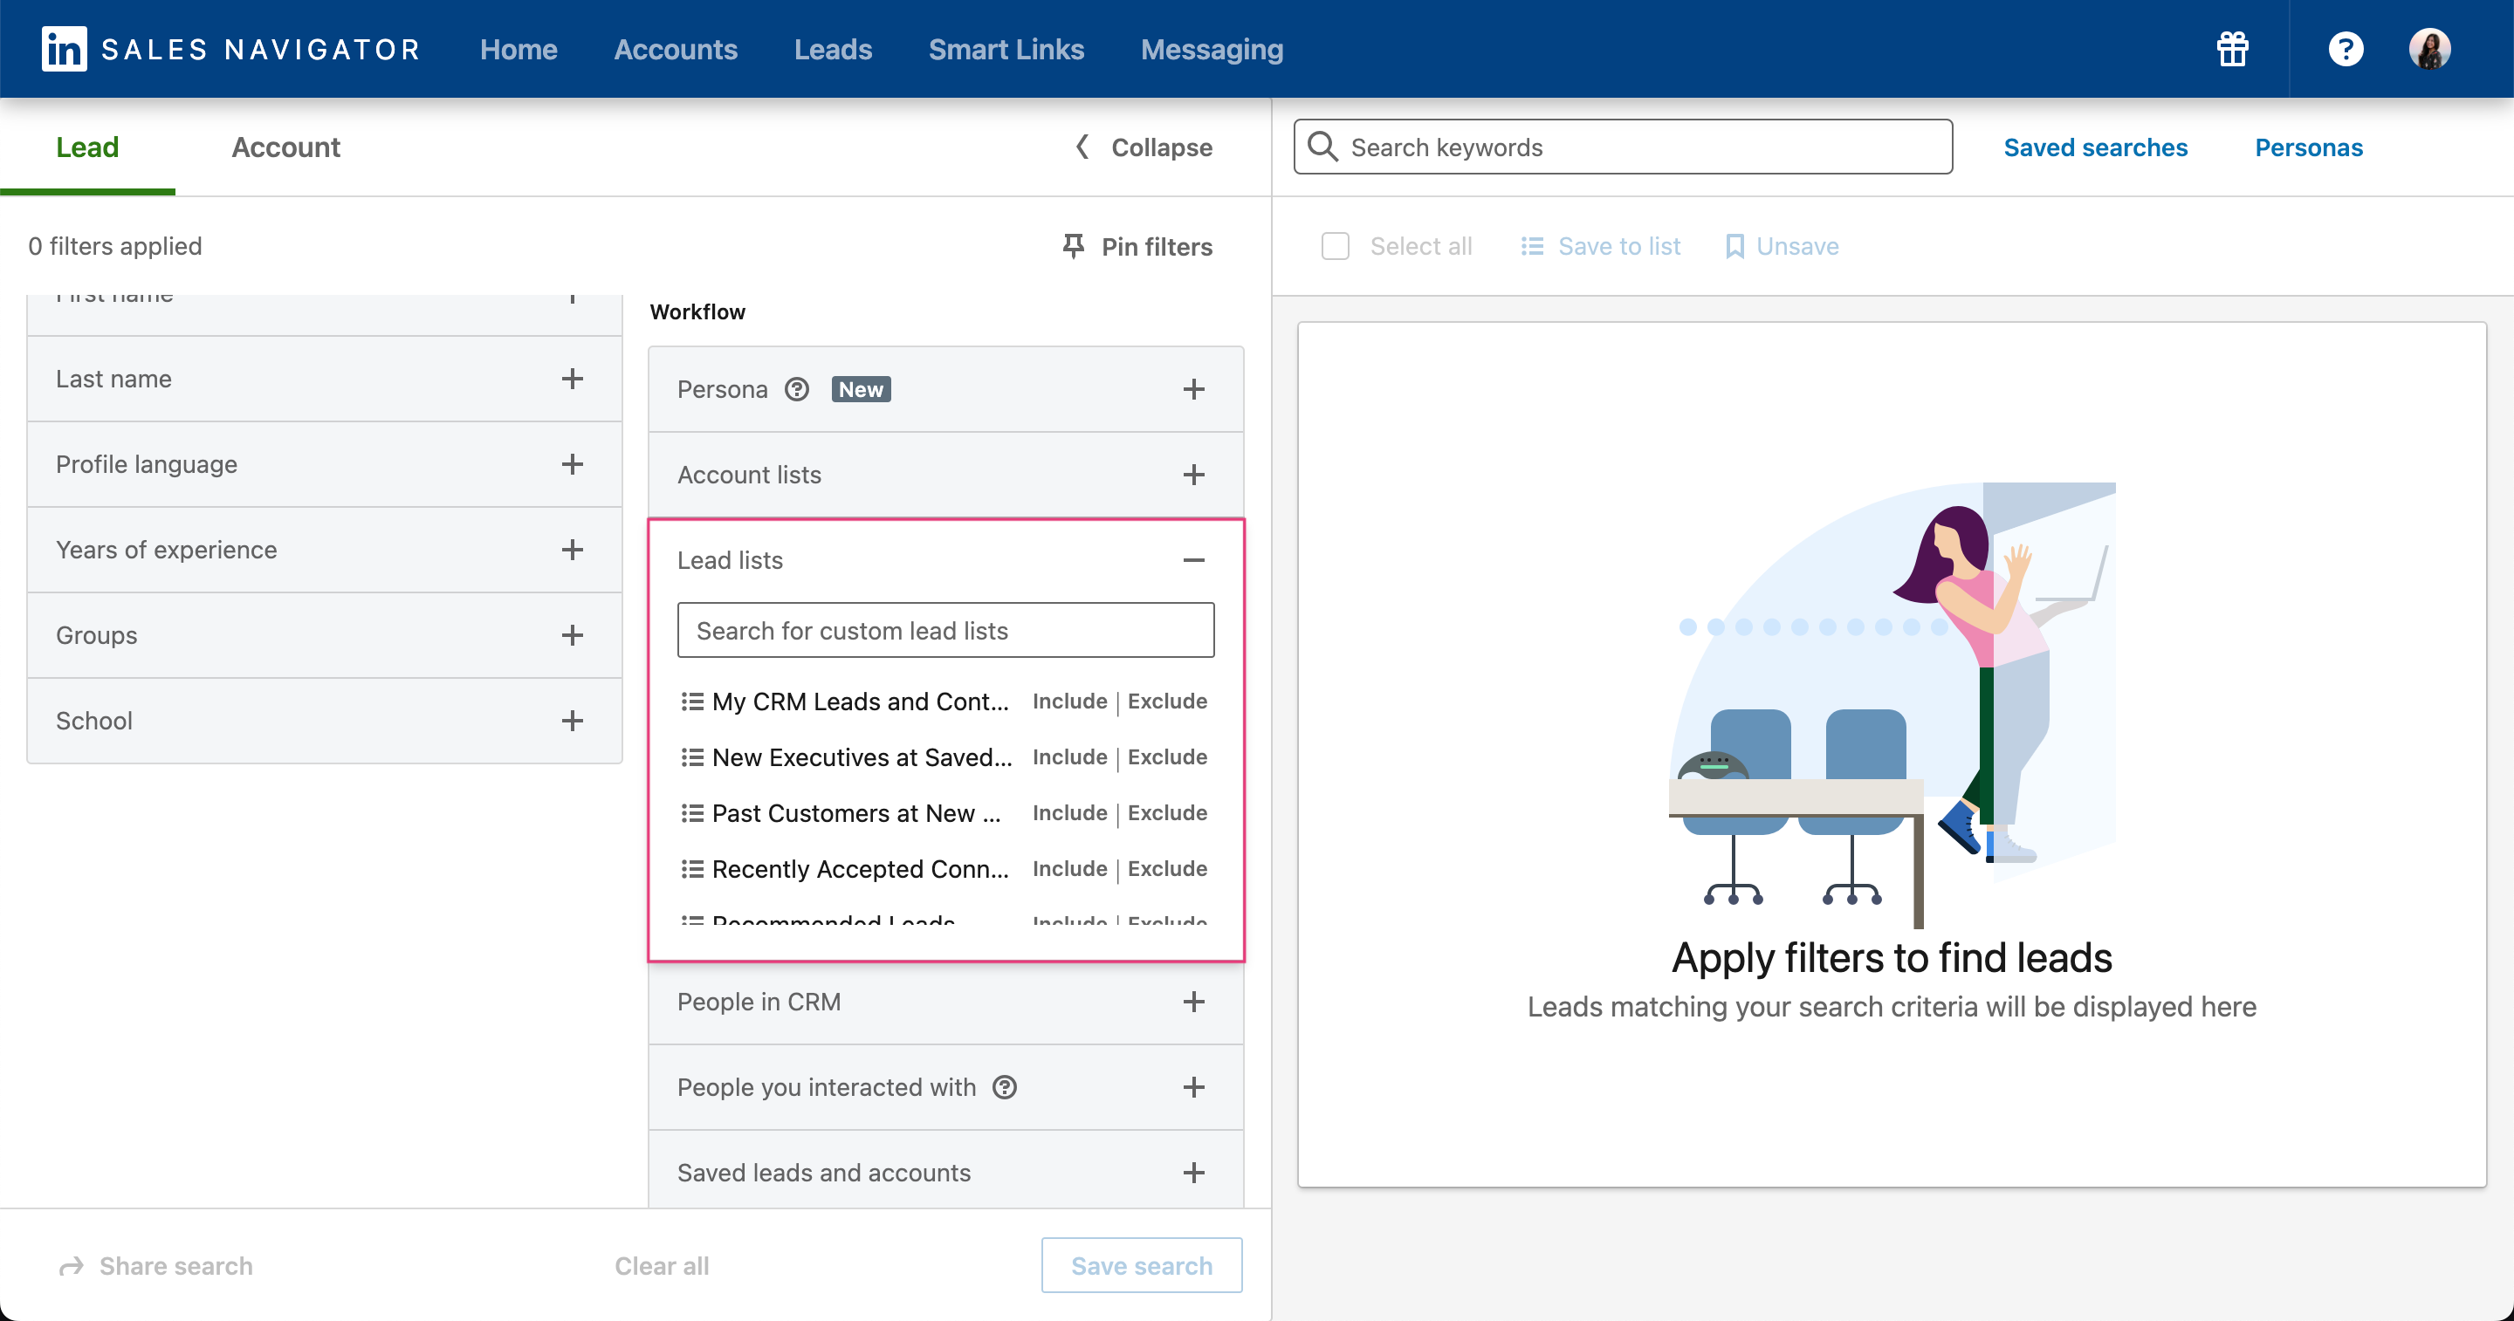Viewport: 2514px width, 1321px height.
Task: Click the 0 filters applied text
Action: pyautogui.click(x=115, y=246)
